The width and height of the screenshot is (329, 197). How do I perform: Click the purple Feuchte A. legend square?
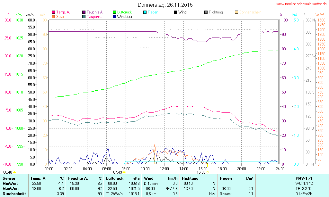click(84, 12)
